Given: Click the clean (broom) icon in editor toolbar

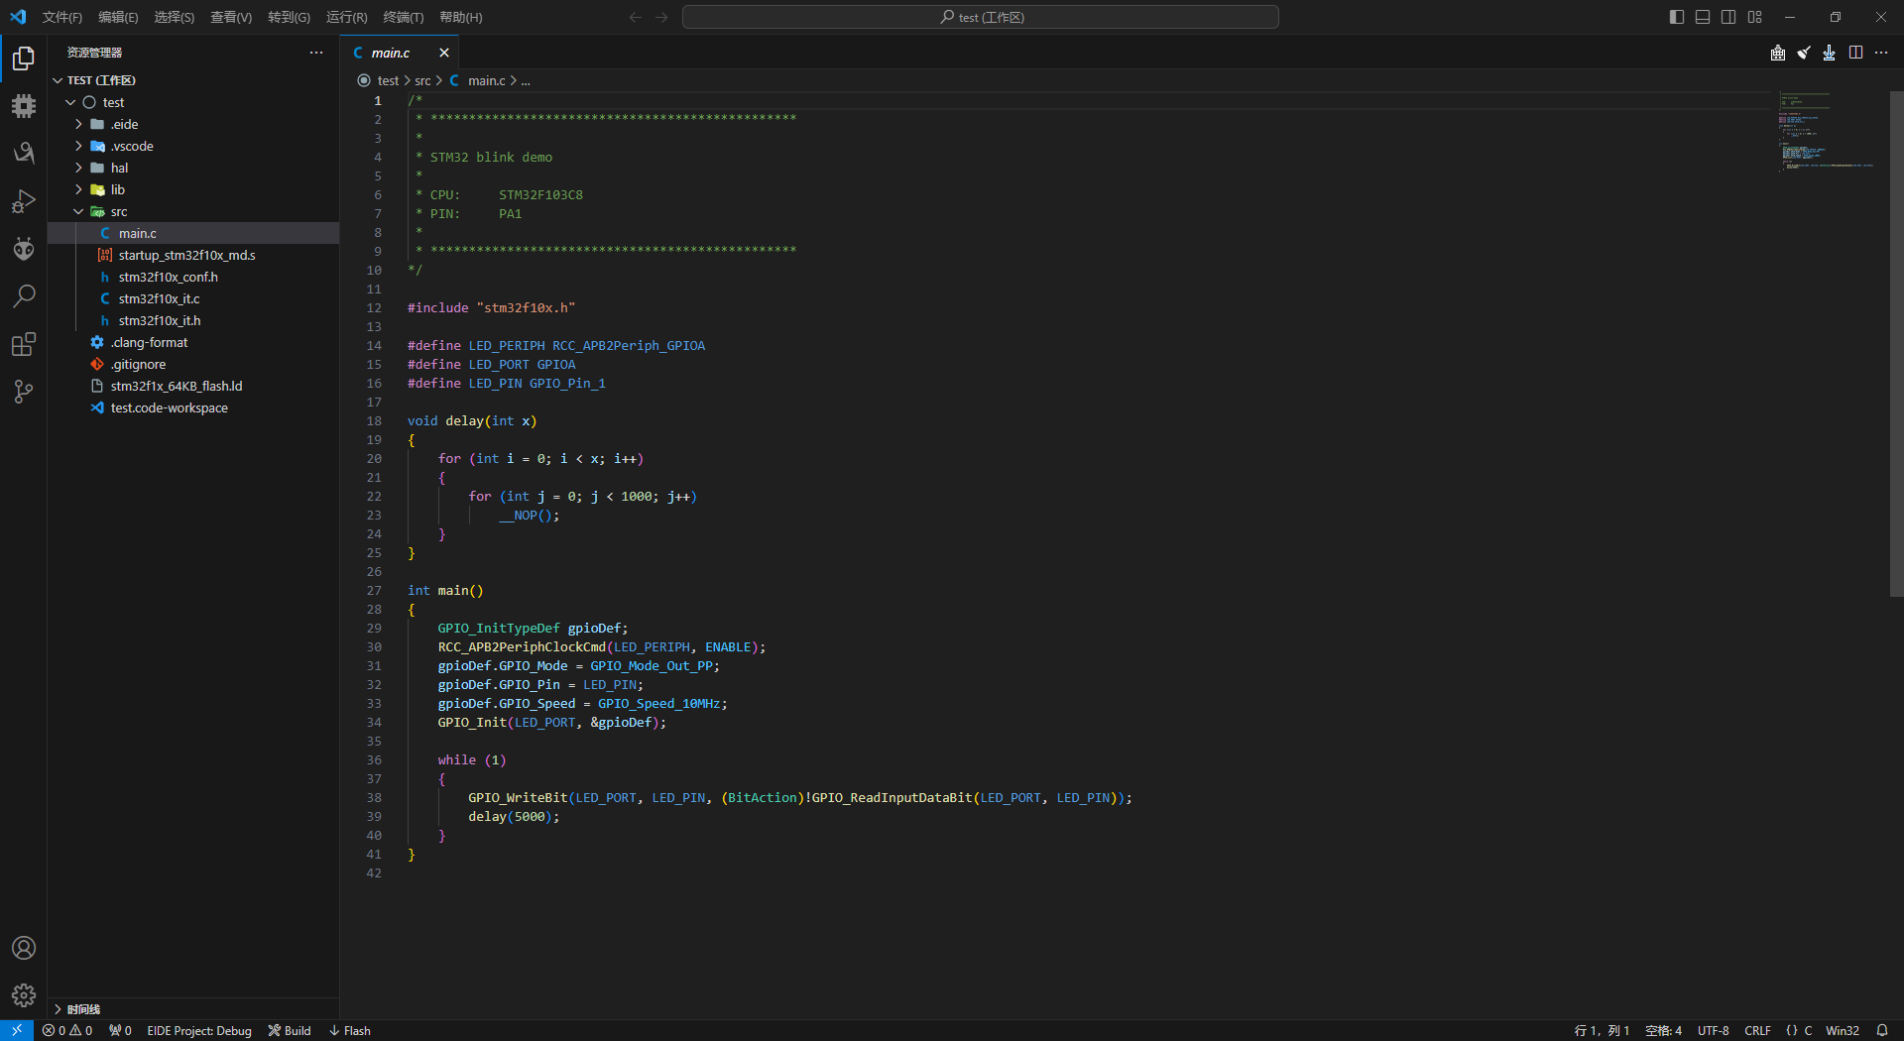Looking at the screenshot, I should coord(1804,53).
